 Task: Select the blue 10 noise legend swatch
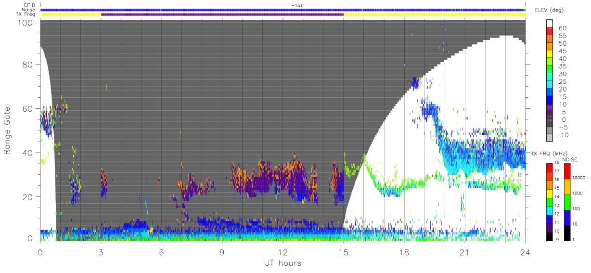click(x=566, y=217)
